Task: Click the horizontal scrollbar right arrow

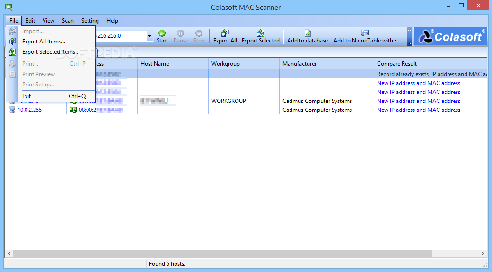Action: pos(483,253)
